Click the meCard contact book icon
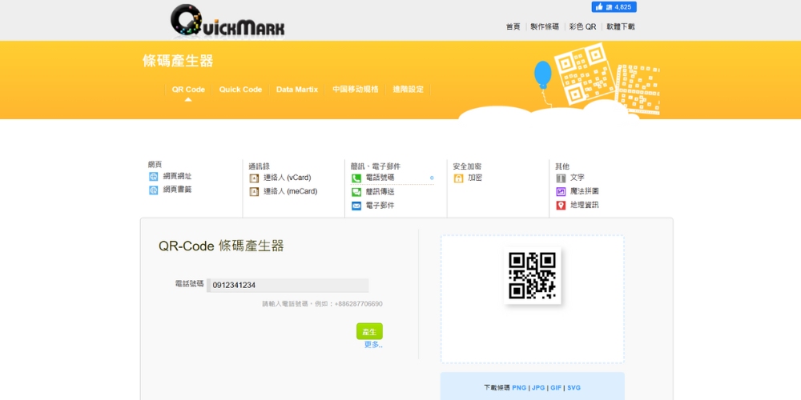This screenshot has width=801, height=400. (x=254, y=192)
